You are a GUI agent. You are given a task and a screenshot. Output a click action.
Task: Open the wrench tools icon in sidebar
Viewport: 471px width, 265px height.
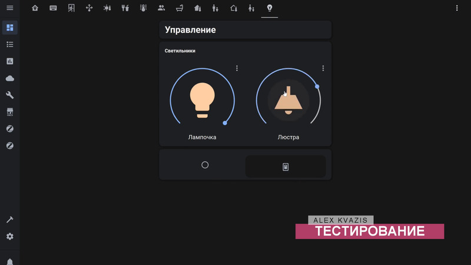coord(9,95)
